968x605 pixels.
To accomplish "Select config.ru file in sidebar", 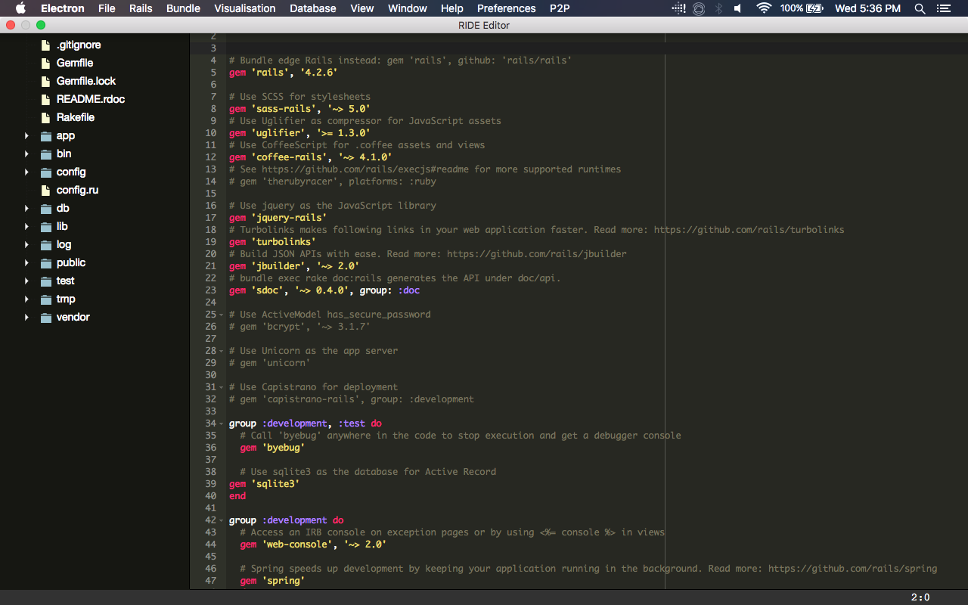I will click(x=77, y=190).
